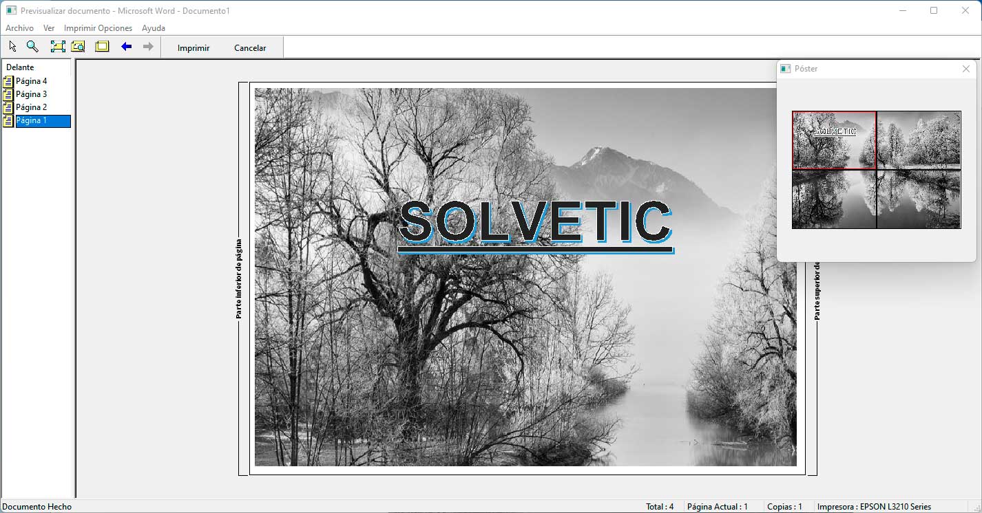The height and width of the screenshot is (513, 982).
Task: Activate the magnifying glass zoom tool
Action: pyautogui.click(x=32, y=47)
